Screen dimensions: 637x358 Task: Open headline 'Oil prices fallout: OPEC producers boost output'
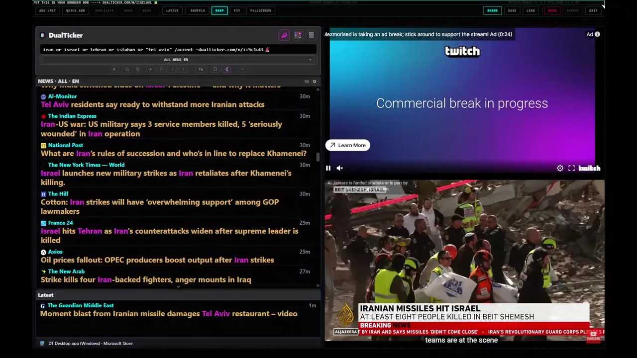[x=157, y=260]
